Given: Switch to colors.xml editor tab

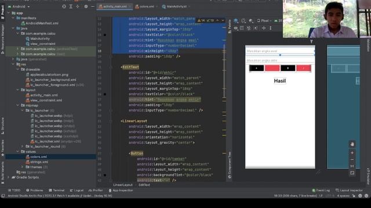Looking at the screenshot, I should point(147,6).
